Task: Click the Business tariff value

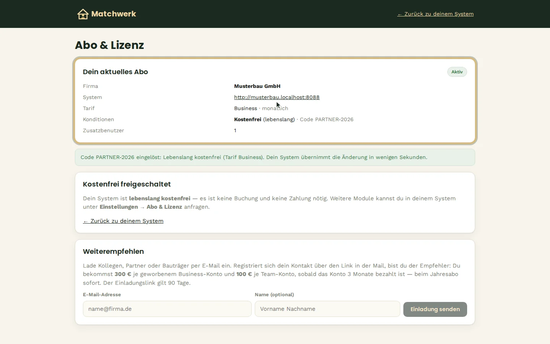Action: [x=246, y=108]
